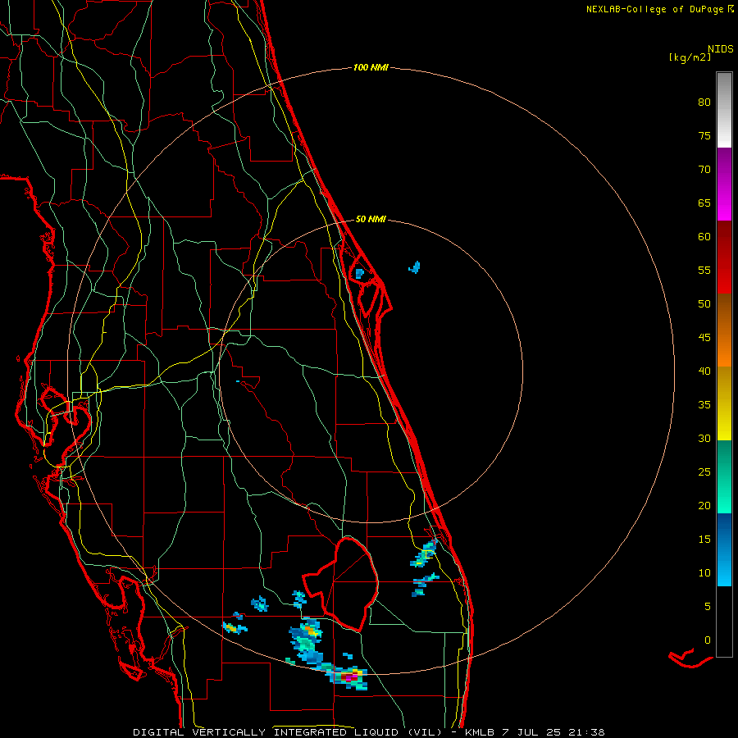Image resolution: width=738 pixels, height=738 pixels.
Task: Click the [kg/m2] units label
Action: (x=690, y=57)
